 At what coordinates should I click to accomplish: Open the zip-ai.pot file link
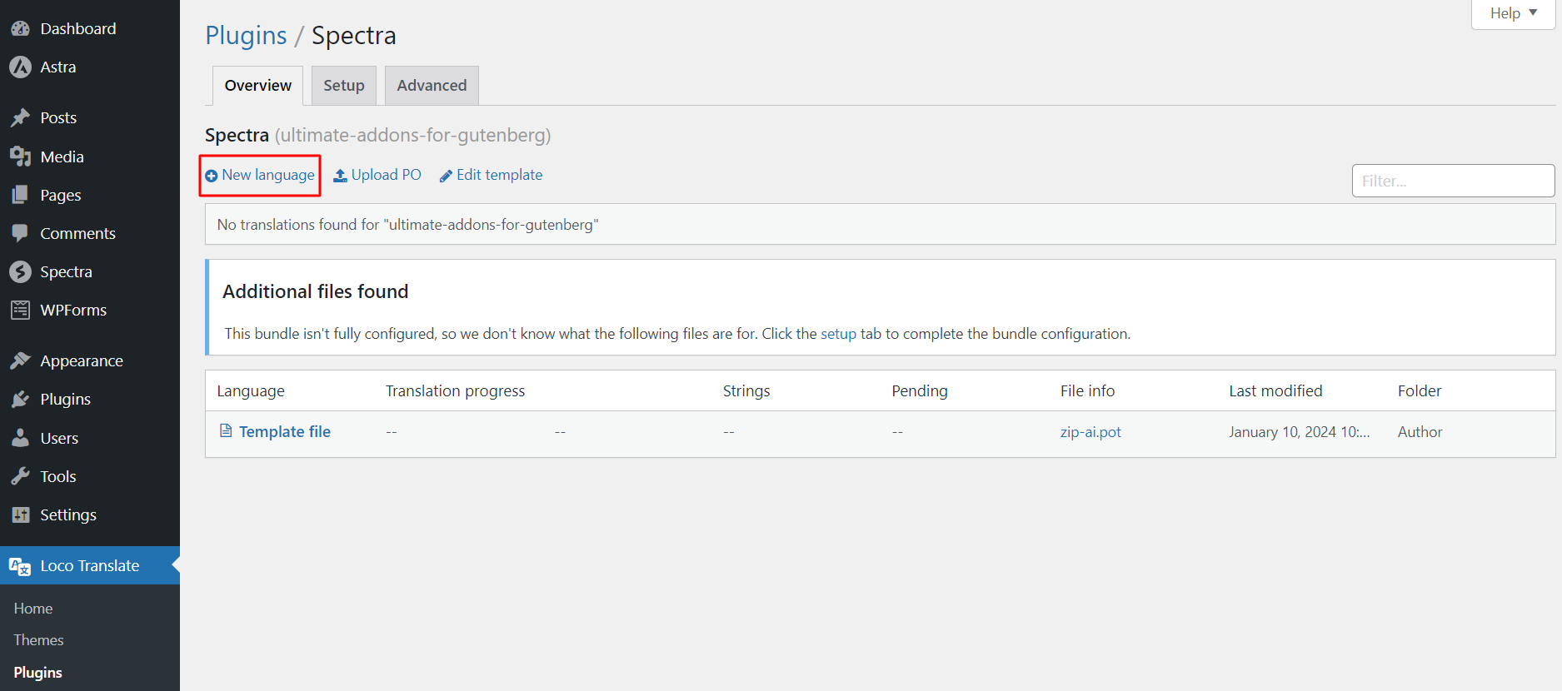(1090, 432)
